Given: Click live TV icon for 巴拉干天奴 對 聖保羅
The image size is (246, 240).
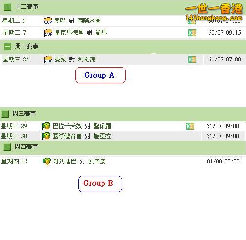Looking at the screenshot, I should click(190, 126).
